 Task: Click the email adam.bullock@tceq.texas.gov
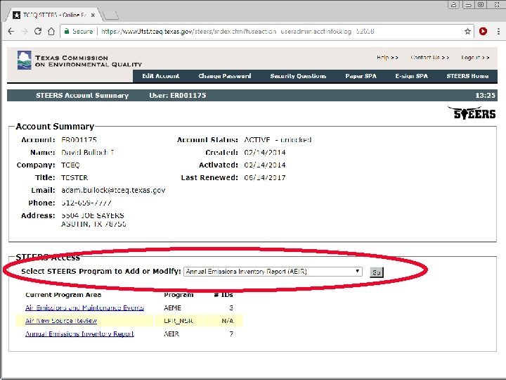point(113,190)
